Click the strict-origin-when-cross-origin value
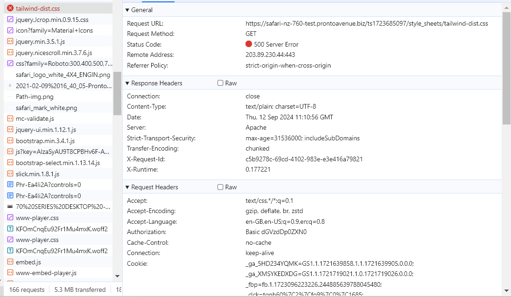The image size is (511, 297). pos(288,65)
